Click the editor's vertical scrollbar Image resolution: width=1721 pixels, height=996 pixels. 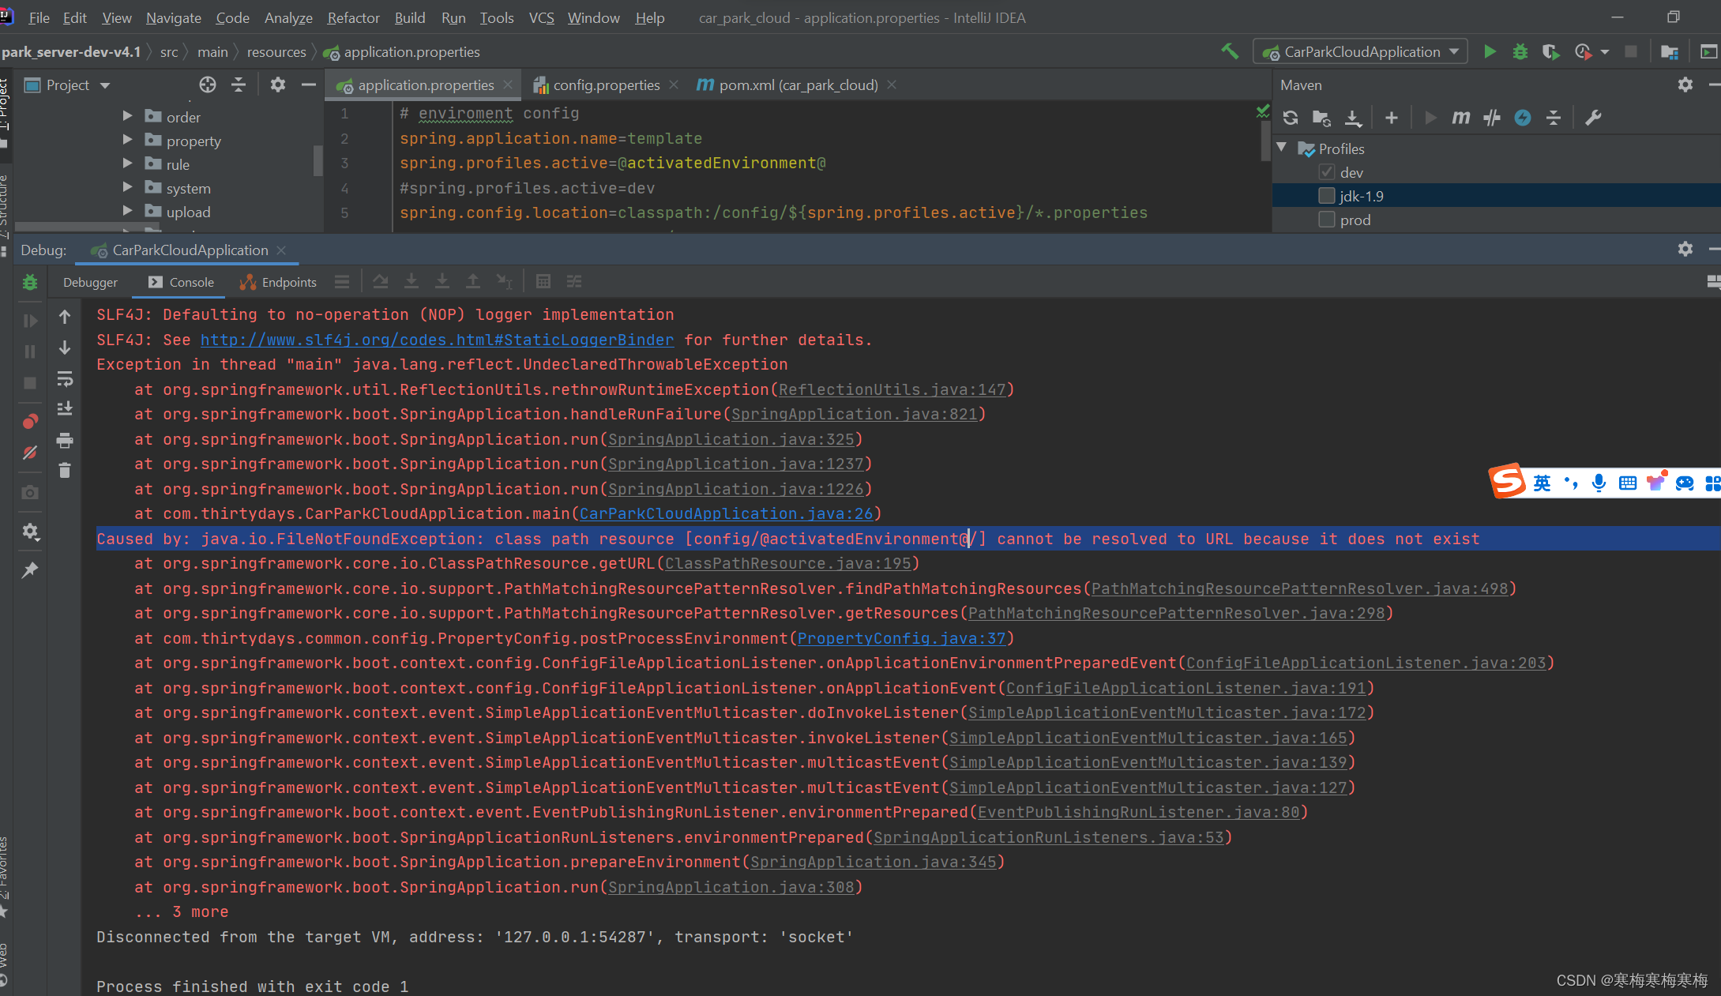pos(1264,142)
